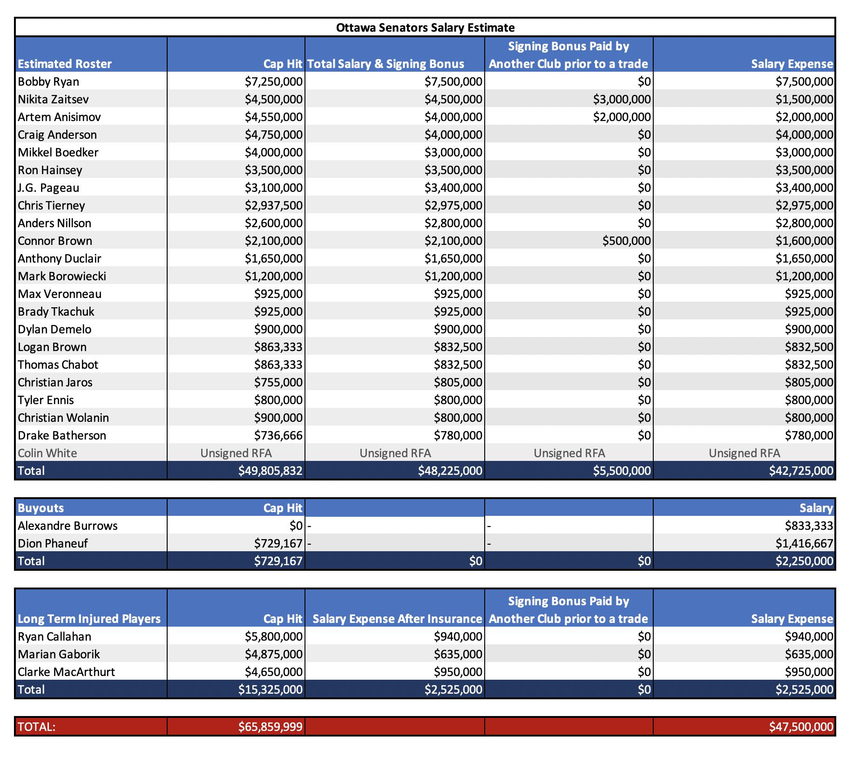
Task: Click roster total salary $48,225,000
Action: point(395,471)
